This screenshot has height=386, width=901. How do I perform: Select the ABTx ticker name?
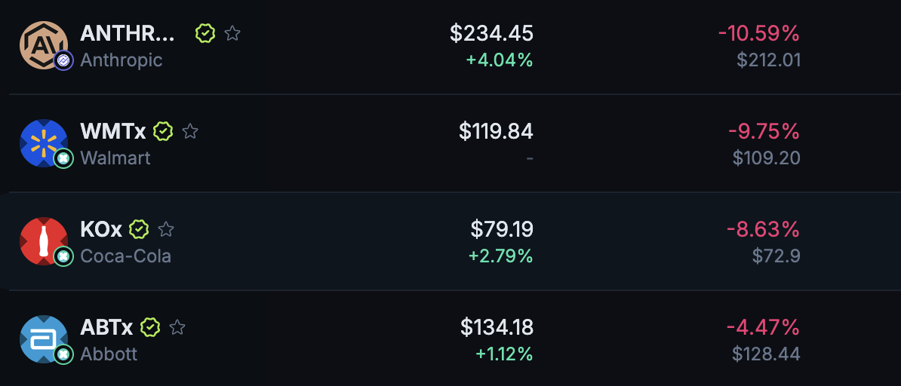[x=106, y=327]
